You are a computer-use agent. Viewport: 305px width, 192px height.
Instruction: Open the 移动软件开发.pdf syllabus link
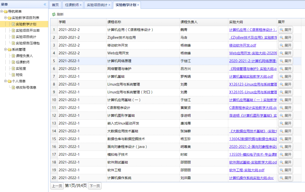[243, 45]
